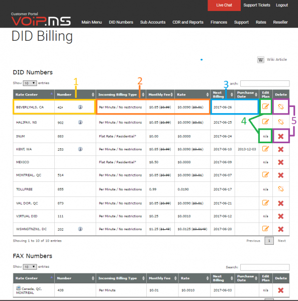Click broken-link delete icon for HALIFAX

pyautogui.click(x=281, y=122)
